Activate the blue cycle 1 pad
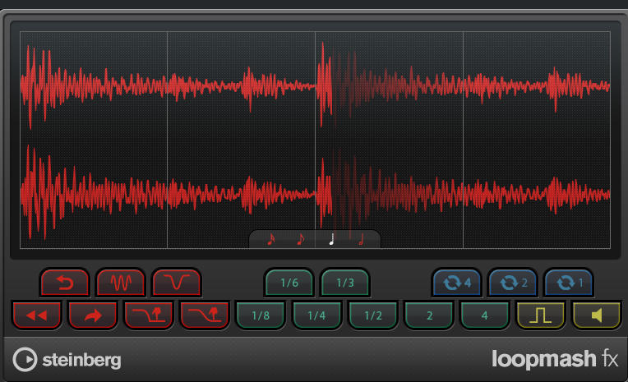This screenshot has width=628, height=382. (x=569, y=283)
